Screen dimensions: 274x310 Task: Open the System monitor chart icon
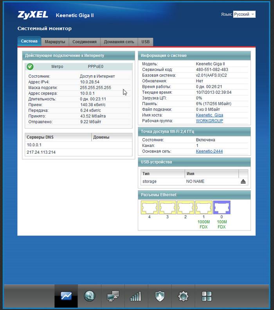coord(66,296)
